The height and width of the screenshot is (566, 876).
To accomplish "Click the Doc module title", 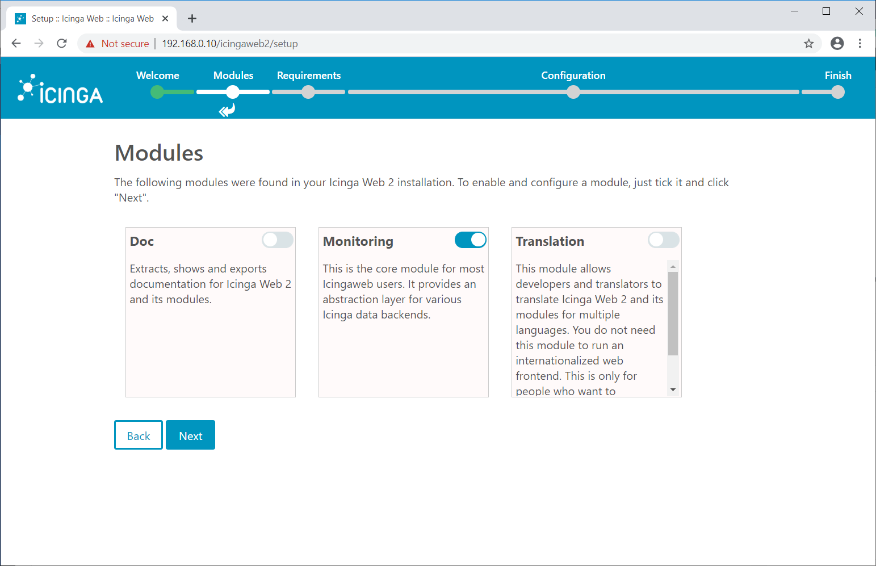I will click(x=142, y=241).
